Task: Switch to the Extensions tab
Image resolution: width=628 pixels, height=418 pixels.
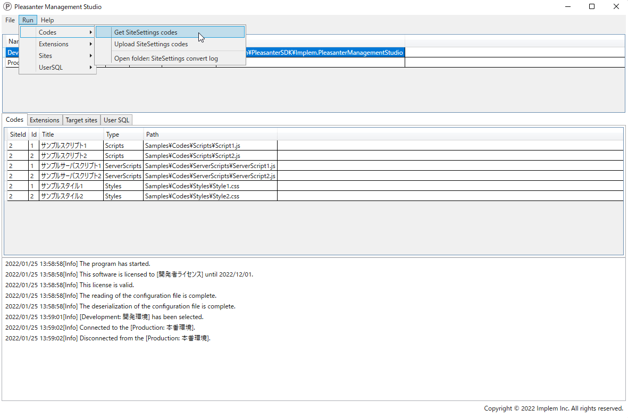Action: click(45, 120)
